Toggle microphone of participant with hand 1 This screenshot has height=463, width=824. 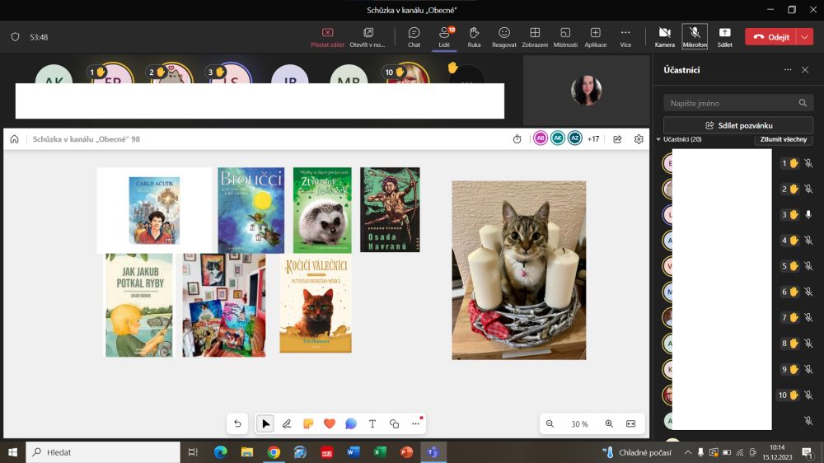808,163
